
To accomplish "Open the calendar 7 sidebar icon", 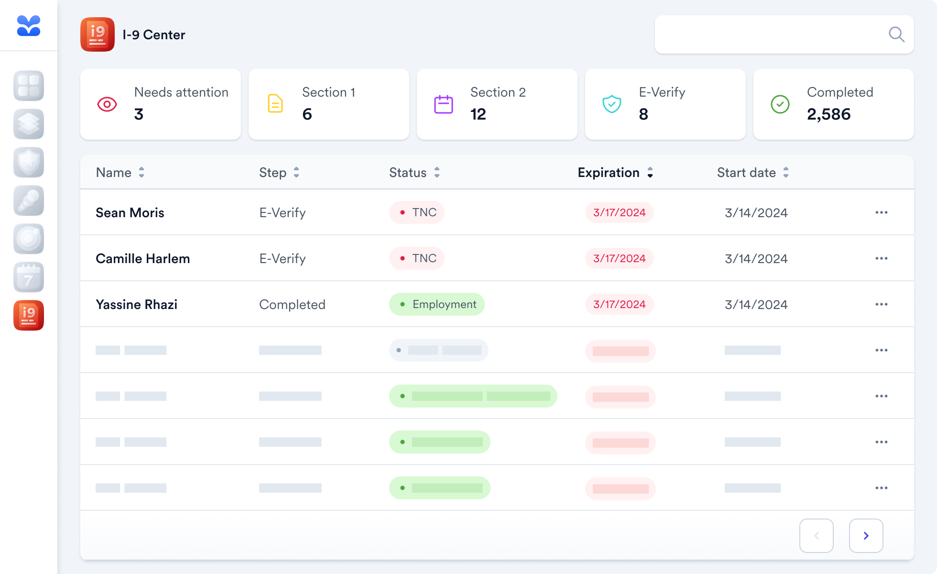I will (29, 277).
